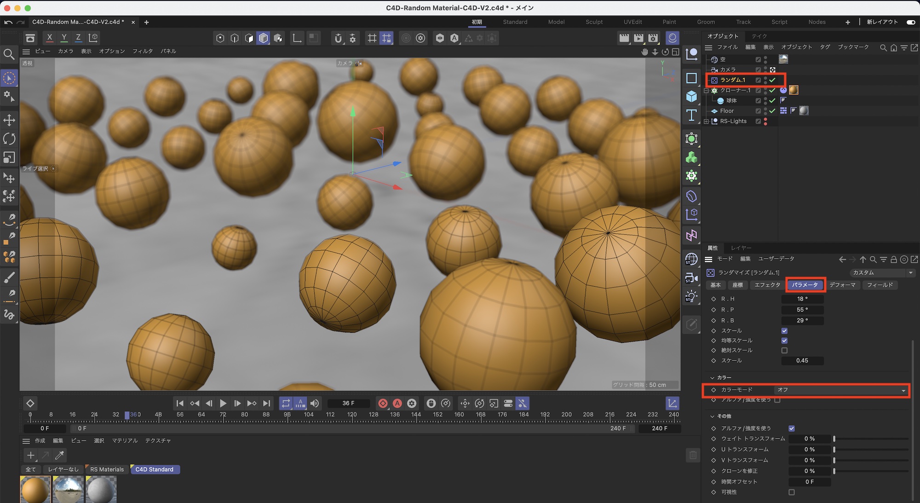
Task: Add a Cube primitive from side palette
Action: click(x=691, y=96)
